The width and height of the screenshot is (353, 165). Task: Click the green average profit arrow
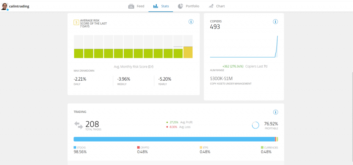click(167, 122)
